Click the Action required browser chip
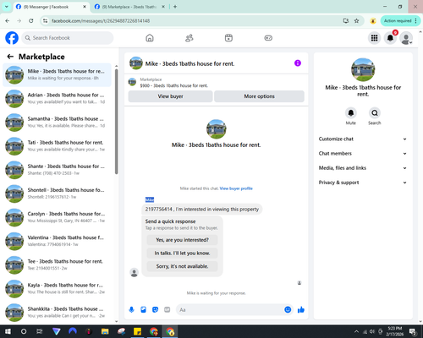 click(x=400, y=20)
